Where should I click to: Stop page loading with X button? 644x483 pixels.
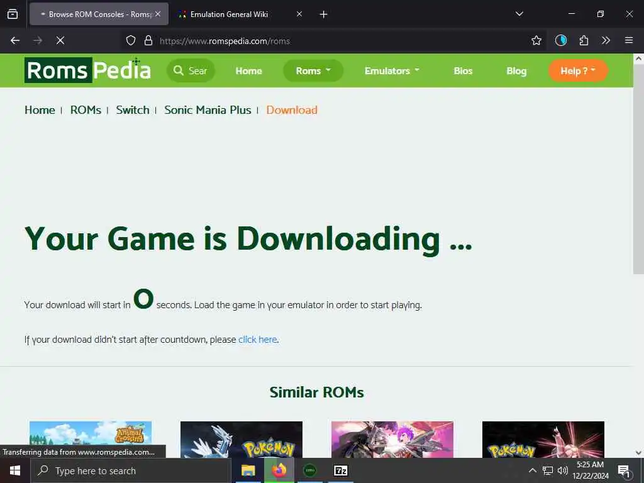60,40
